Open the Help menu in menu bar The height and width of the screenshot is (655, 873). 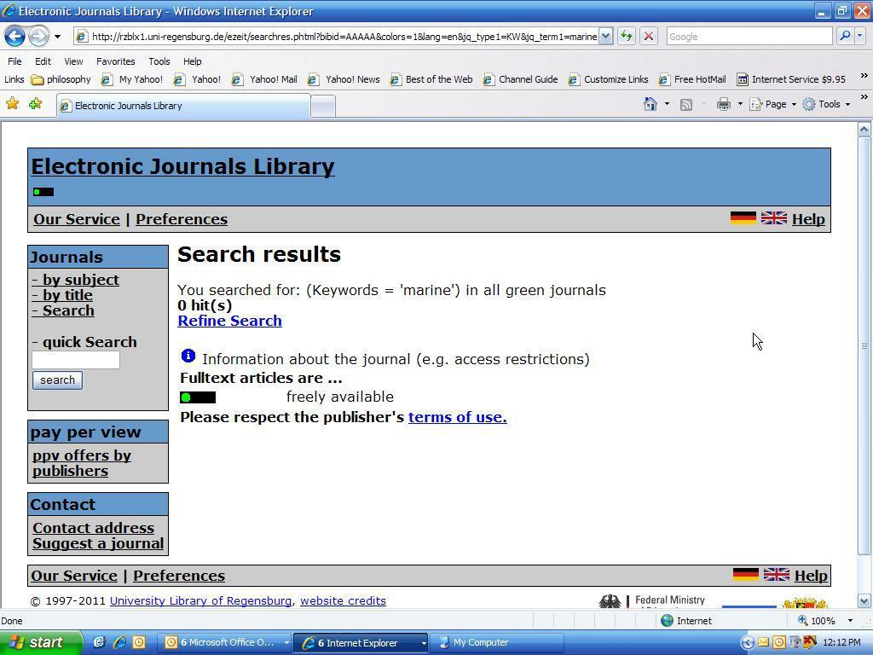pos(192,61)
